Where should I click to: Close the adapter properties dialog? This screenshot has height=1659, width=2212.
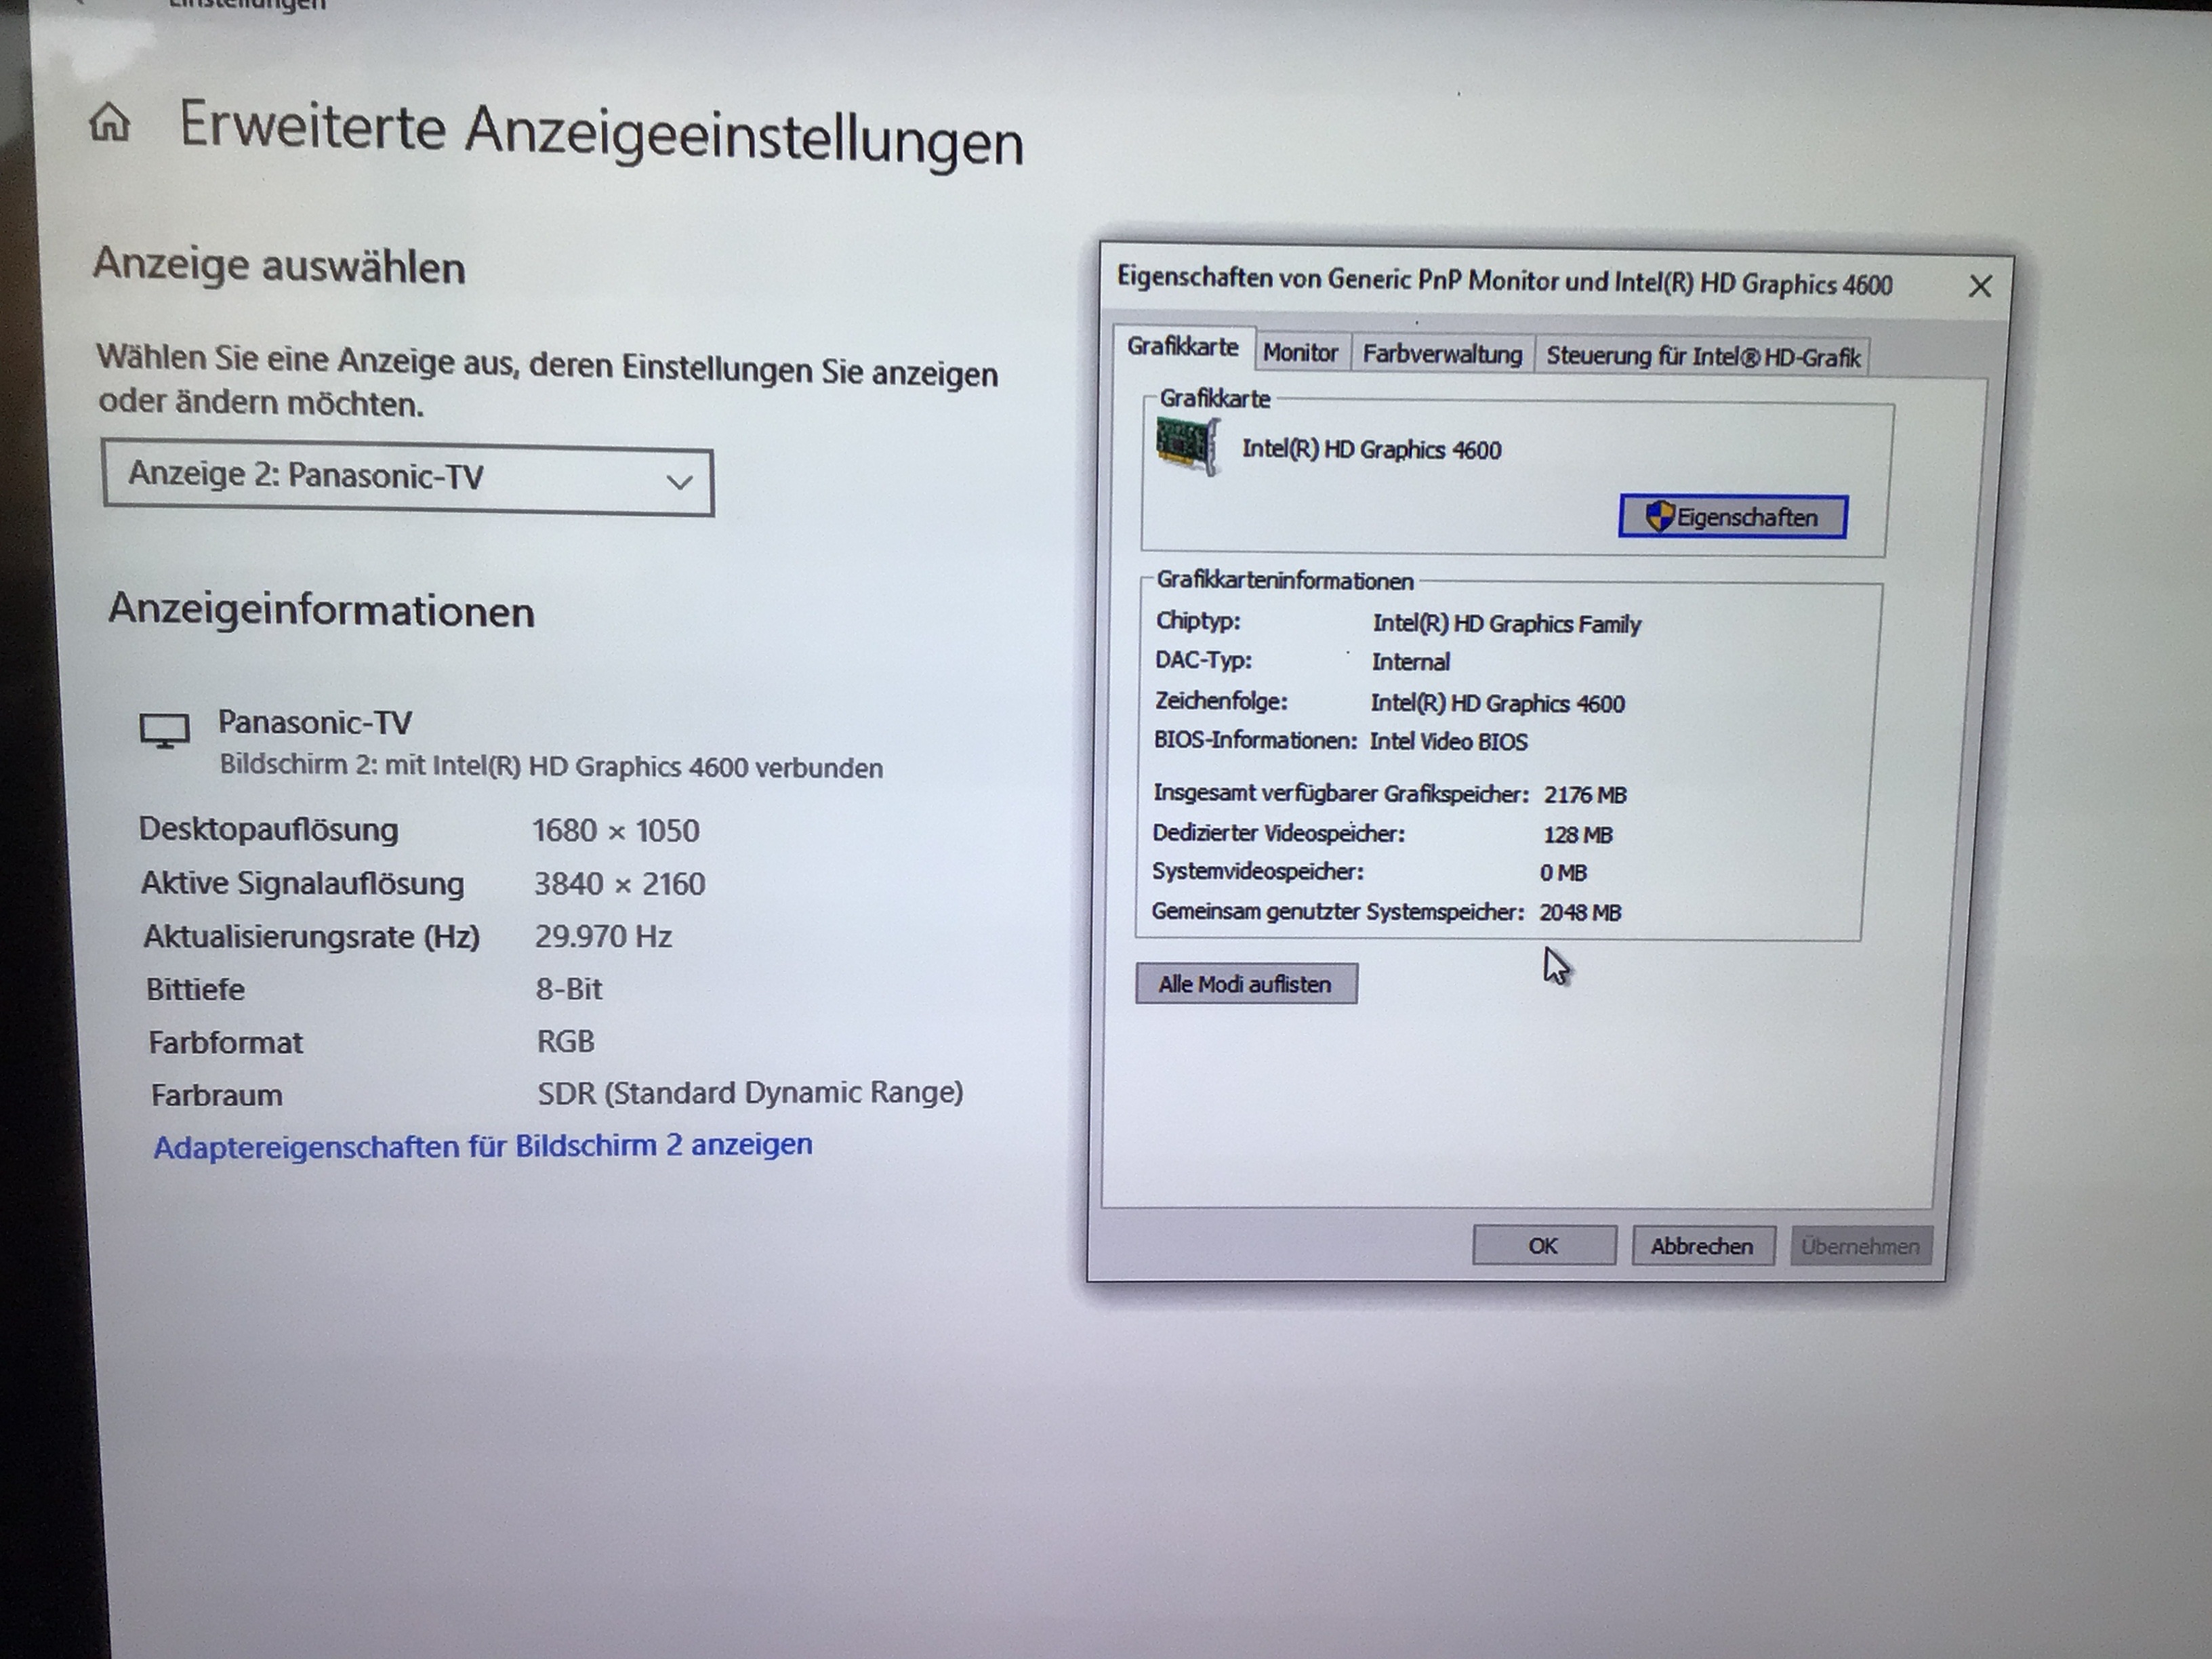click(1979, 287)
